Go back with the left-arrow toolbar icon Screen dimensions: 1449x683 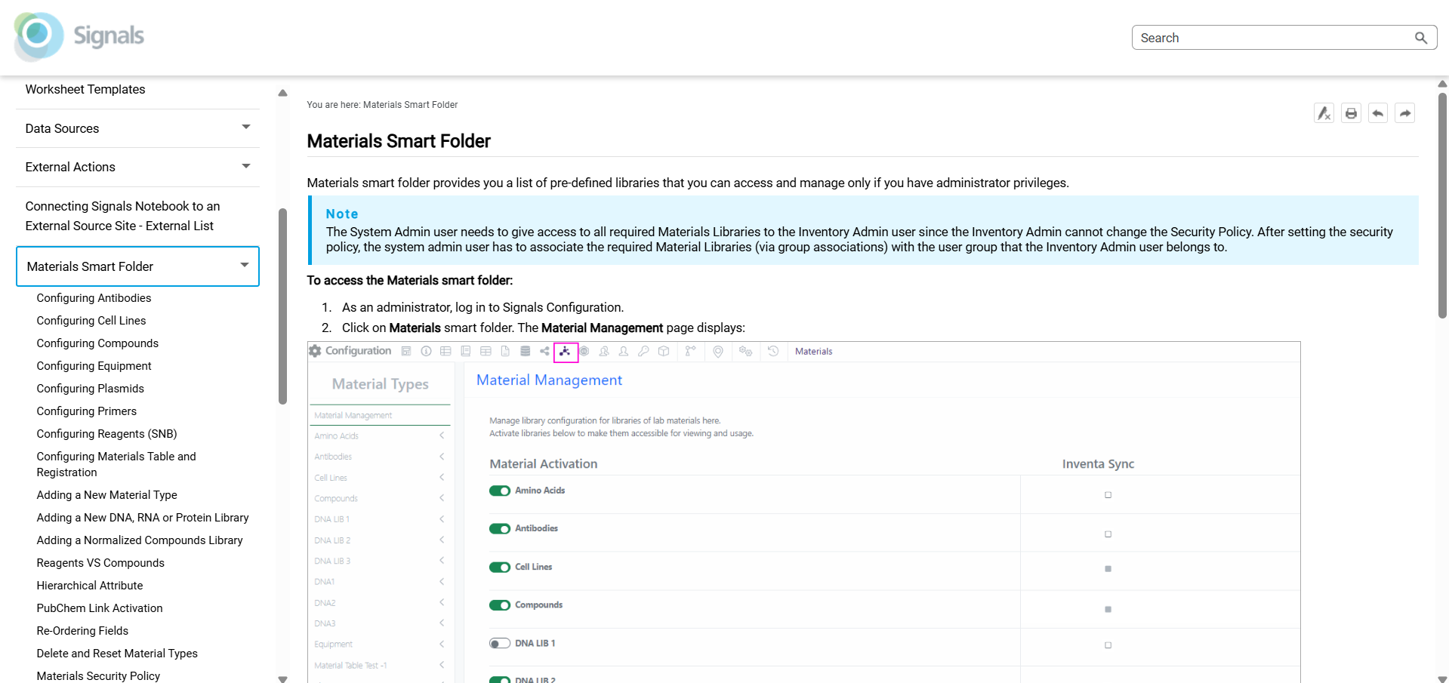click(x=1378, y=113)
